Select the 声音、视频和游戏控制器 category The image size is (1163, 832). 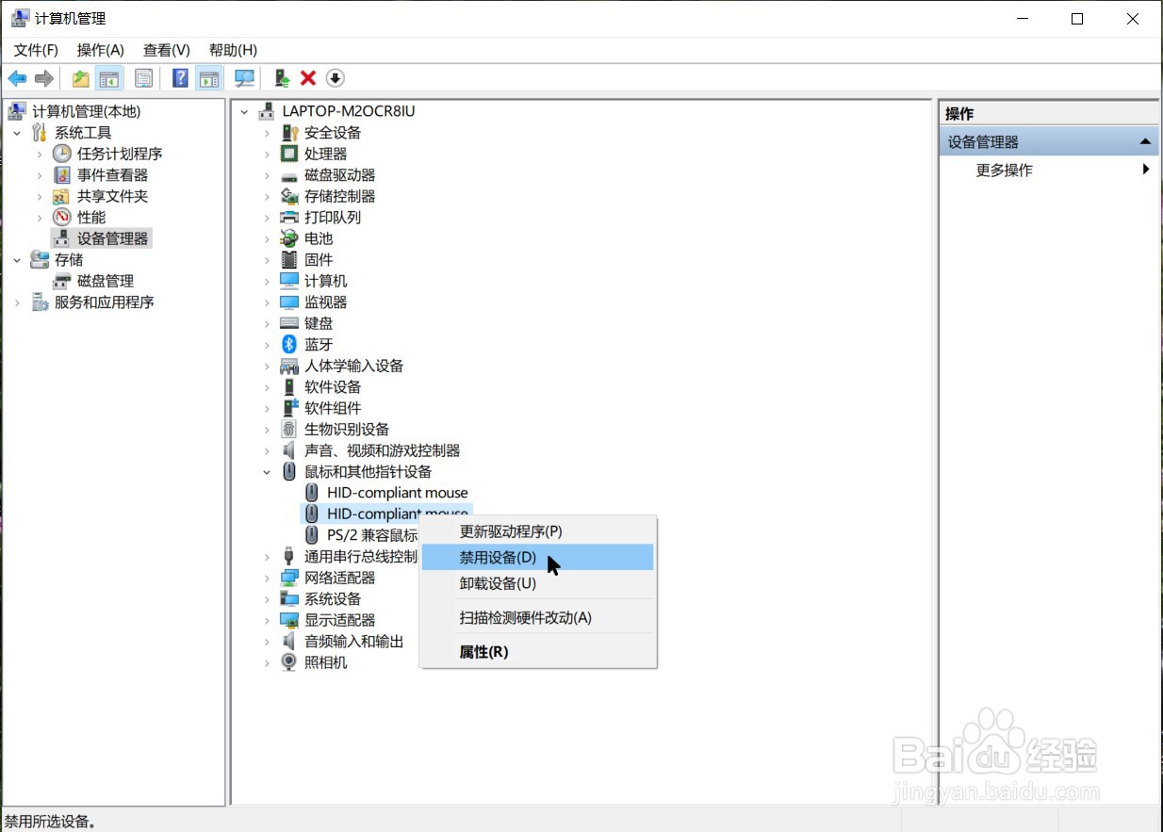382,450
